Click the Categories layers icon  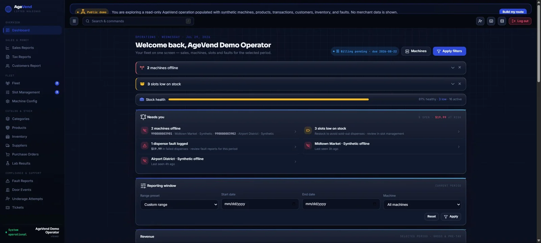(8, 119)
